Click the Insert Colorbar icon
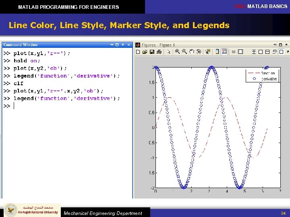The image size is (290, 217). 217,52
